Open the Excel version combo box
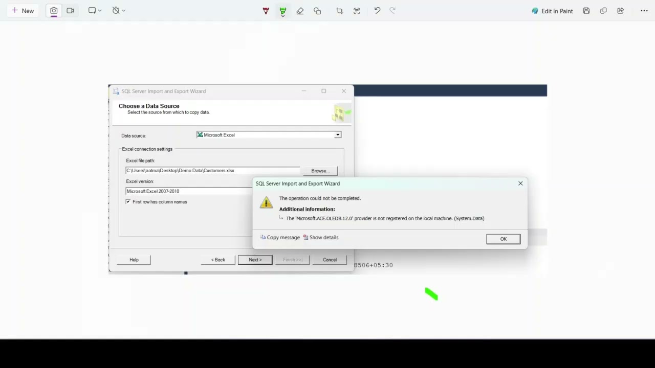 (189, 191)
